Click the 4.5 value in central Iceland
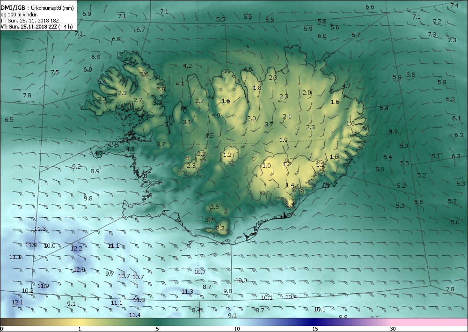 (x=209, y=135)
